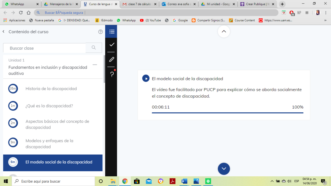The width and height of the screenshot is (331, 186).
Task: Open Microsoft Store from taskbar
Action: [137, 181]
